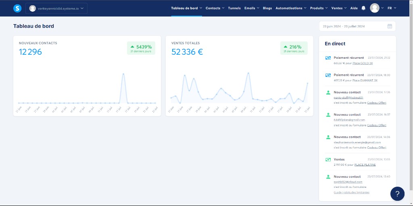Click the first Nouveau contact person icon
Viewport: 413px width, 206px height.
point(328,93)
